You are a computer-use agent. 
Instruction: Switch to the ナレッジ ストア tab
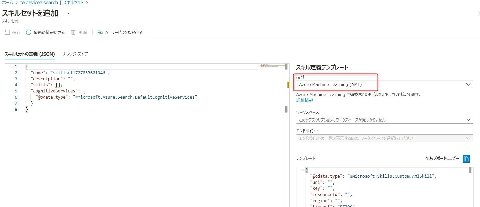coord(75,54)
